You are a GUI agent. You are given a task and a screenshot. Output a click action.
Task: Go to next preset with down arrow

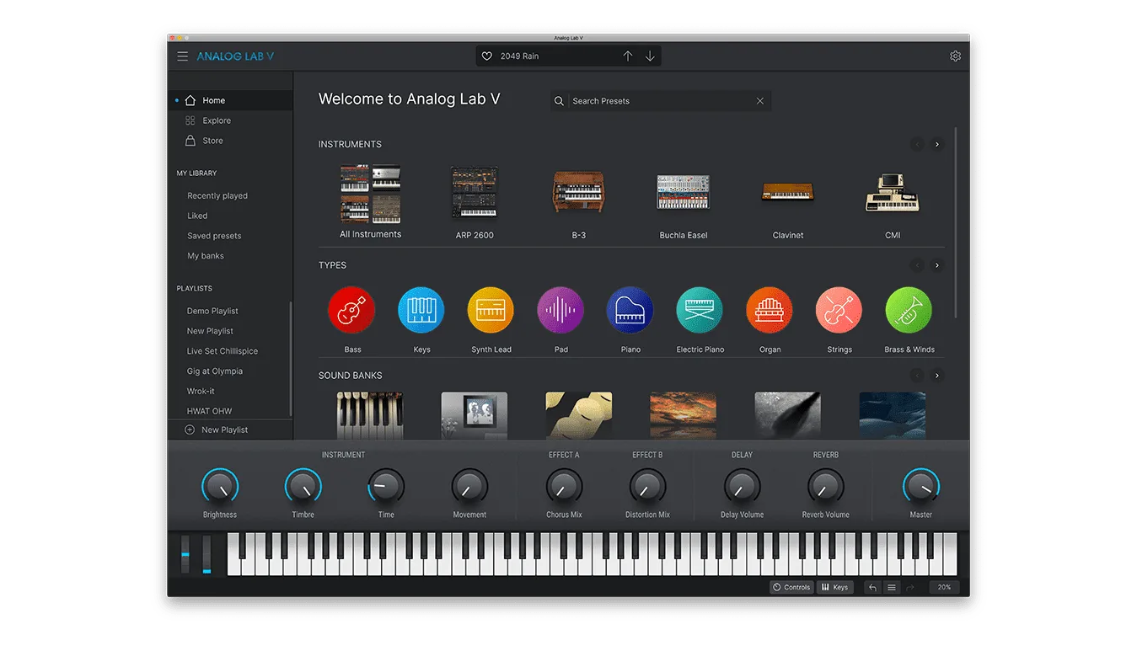(650, 56)
